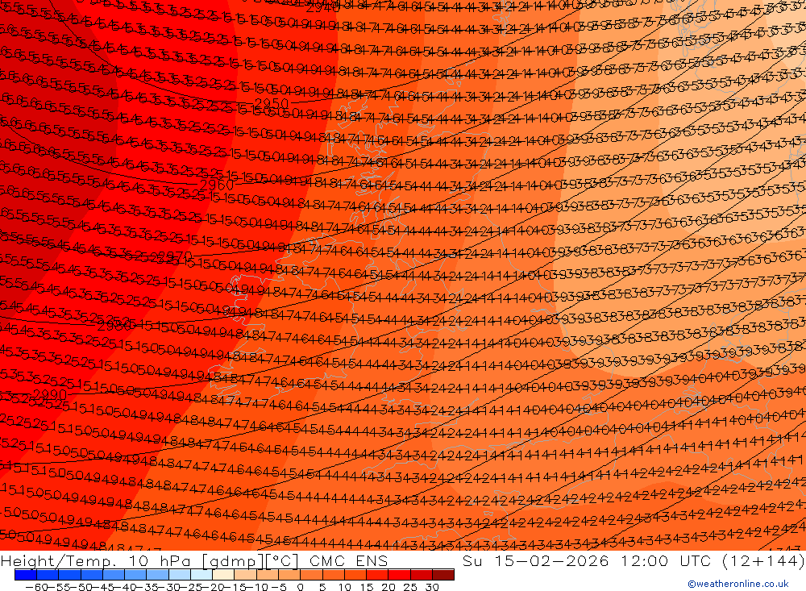Click the 'Height/Temp. 10 hPa' map title

95,560
